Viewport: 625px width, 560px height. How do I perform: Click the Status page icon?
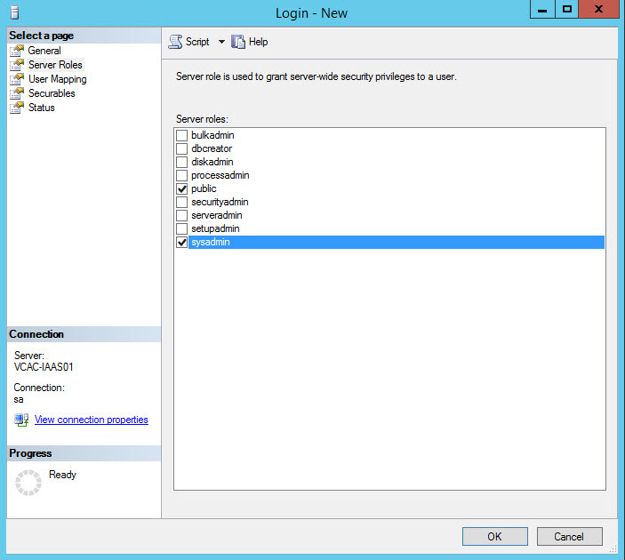click(x=17, y=108)
